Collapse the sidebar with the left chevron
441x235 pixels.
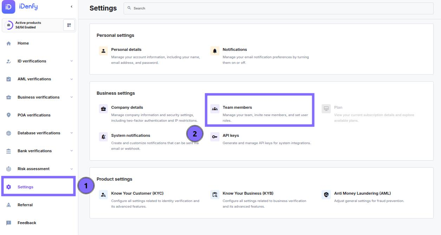[x=72, y=7]
